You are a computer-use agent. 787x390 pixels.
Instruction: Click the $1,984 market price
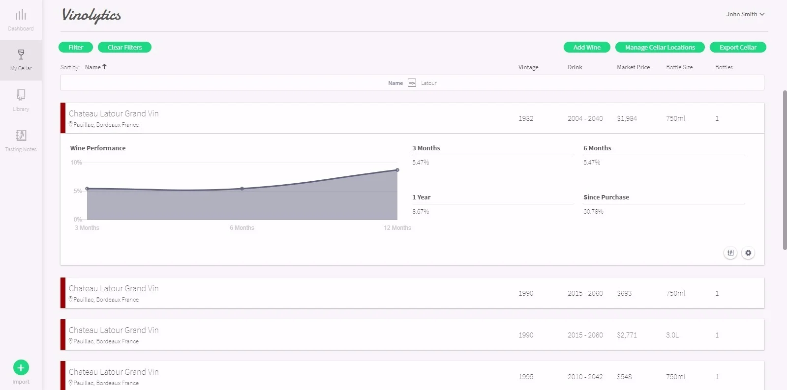click(627, 118)
